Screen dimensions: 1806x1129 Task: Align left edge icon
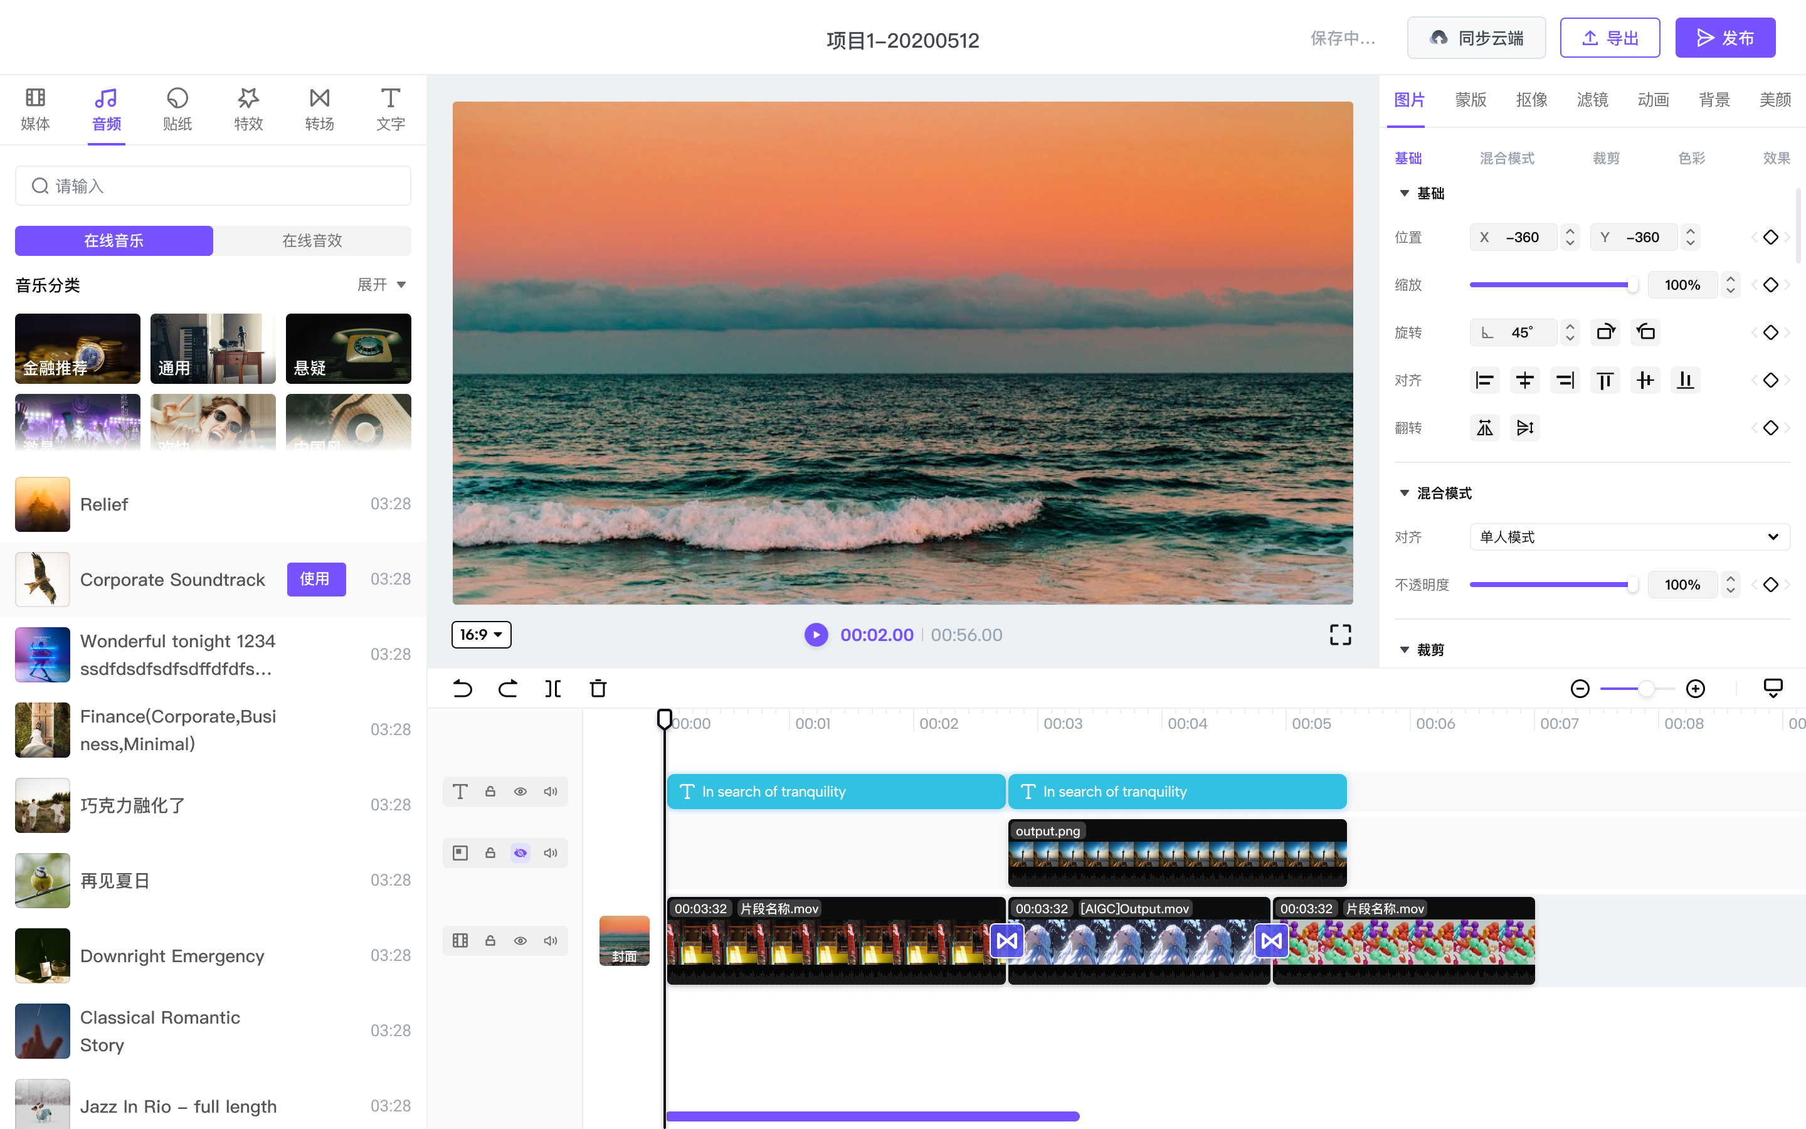pyautogui.click(x=1484, y=380)
